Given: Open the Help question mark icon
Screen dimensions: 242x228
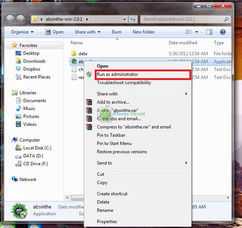Looking at the screenshot, I should point(222,32).
